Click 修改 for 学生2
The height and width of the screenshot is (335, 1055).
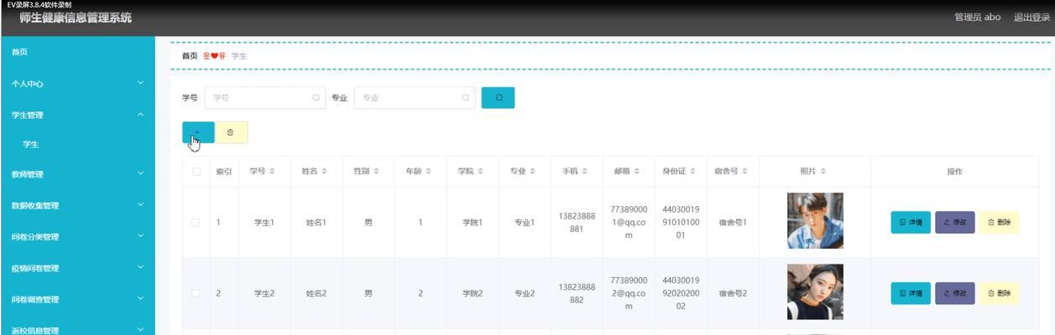click(x=955, y=293)
